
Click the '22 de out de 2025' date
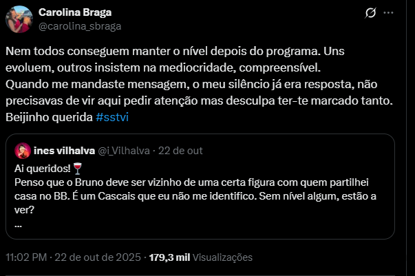click(98, 257)
